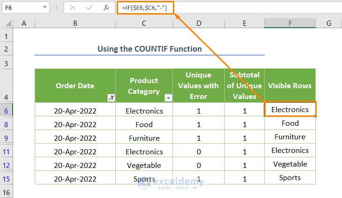Select column B header
The width and height of the screenshot is (342, 198).
(x=75, y=23)
